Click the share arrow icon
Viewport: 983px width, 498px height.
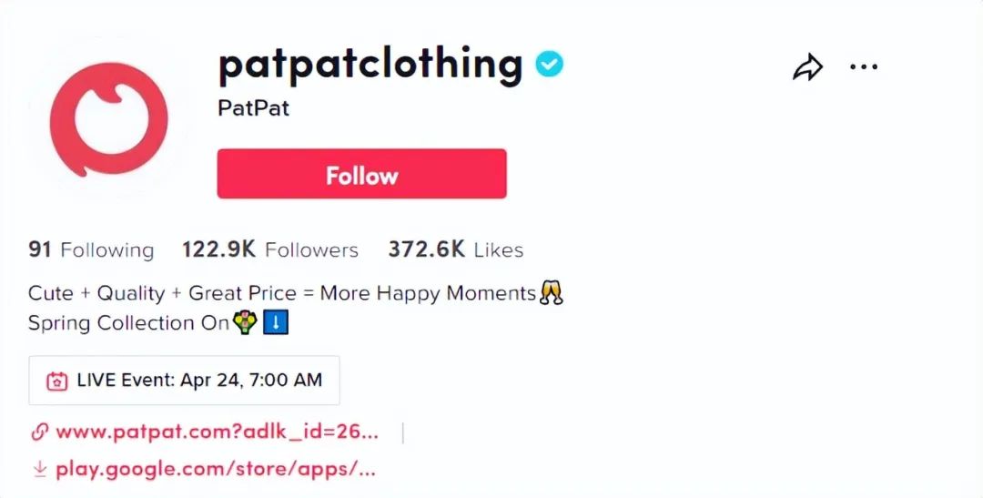point(807,66)
